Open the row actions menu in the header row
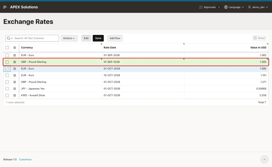Image resolution: width=272 pixels, height=167 pixels. point(15,48)
